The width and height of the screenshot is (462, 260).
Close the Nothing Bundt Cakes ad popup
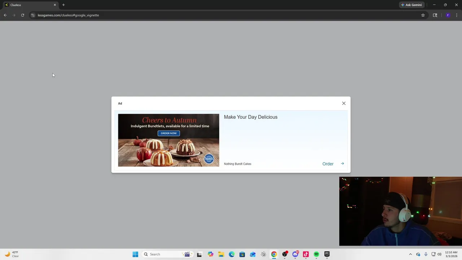[344, 103]
